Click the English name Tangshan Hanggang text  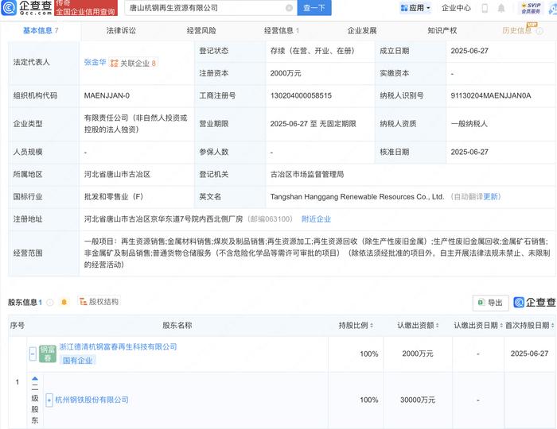(x=357, y=197)
